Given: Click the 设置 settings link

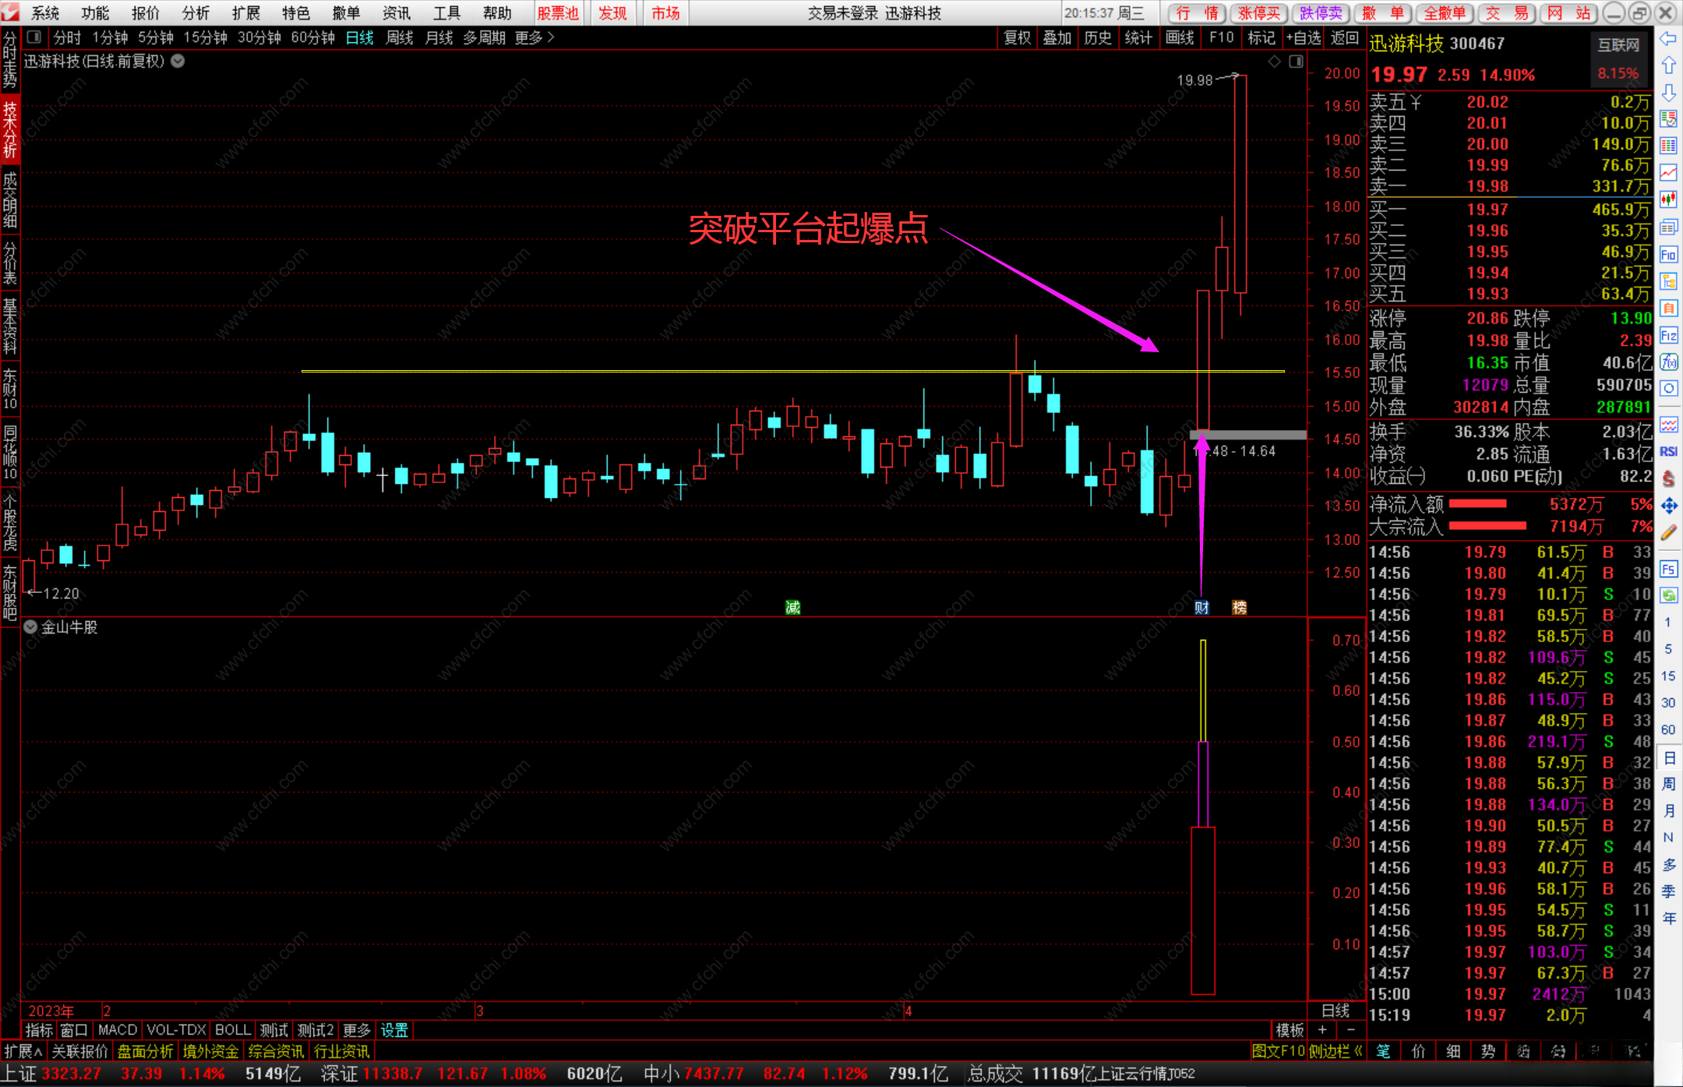Looking at the screenshot, I should click(394, 1030).
